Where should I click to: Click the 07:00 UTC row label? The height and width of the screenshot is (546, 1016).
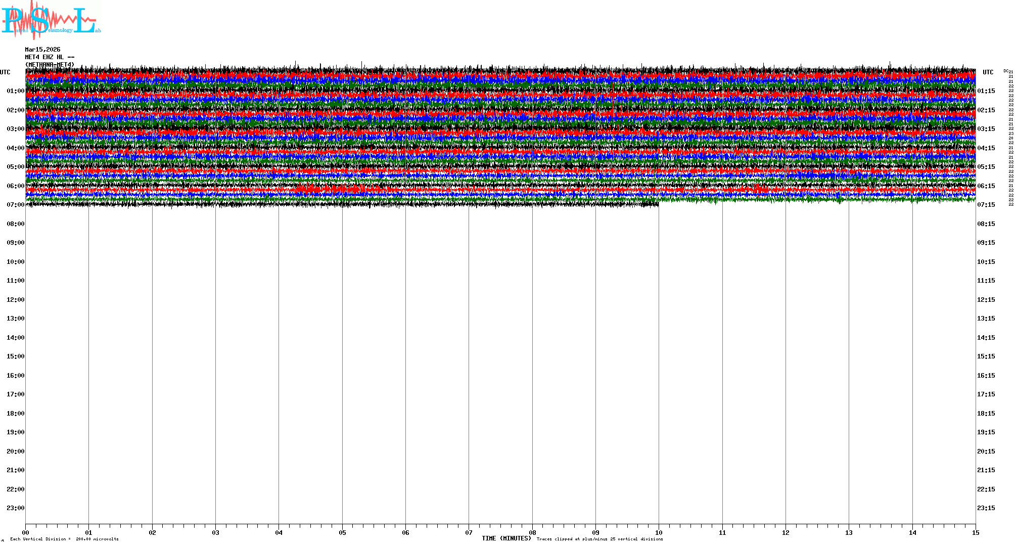[x=15, y=205]
